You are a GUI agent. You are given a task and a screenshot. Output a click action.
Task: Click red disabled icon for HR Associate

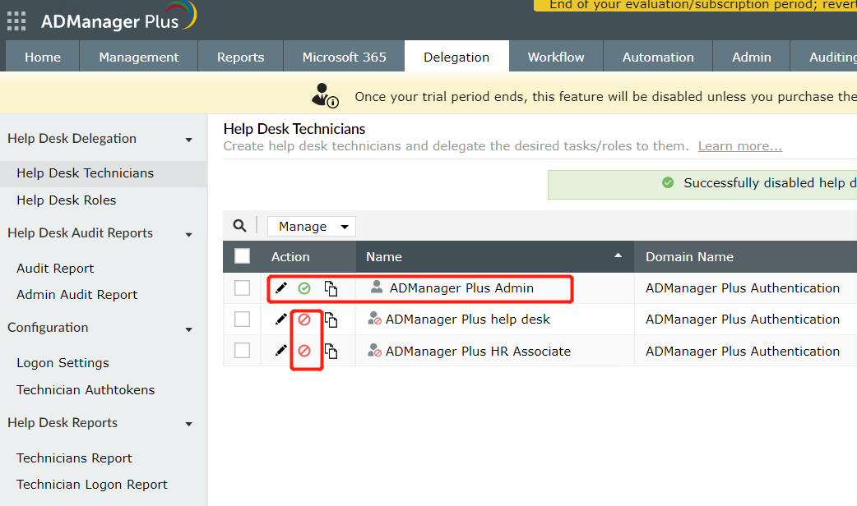[304, 351]
